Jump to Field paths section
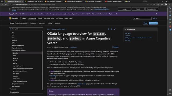The height and width of the screenshot is (96, 172). (128, 33)
